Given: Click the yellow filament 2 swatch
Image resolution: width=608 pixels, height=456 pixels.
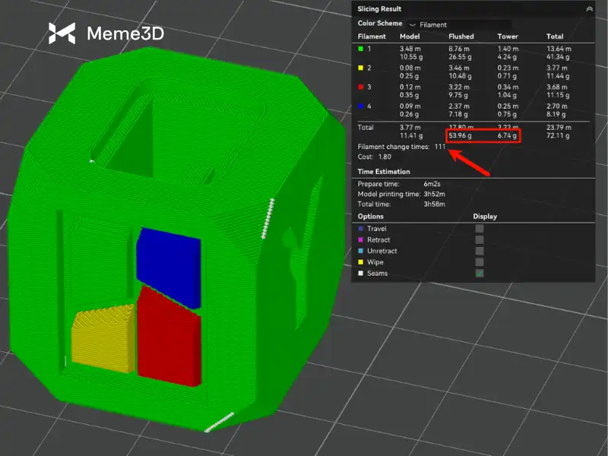Looking at the screenshot, I should [361, 68].
